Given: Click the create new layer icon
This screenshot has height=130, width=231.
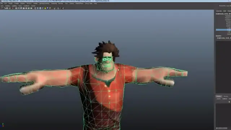Looking at the screenshot, I should (x=230, y=102).
